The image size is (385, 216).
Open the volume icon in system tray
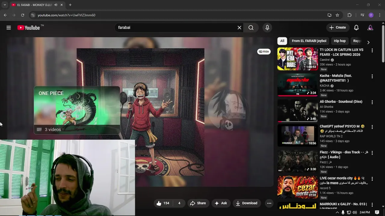(355, 212)
